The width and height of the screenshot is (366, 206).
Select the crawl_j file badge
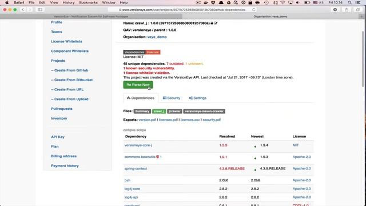(x=159, y=112)
